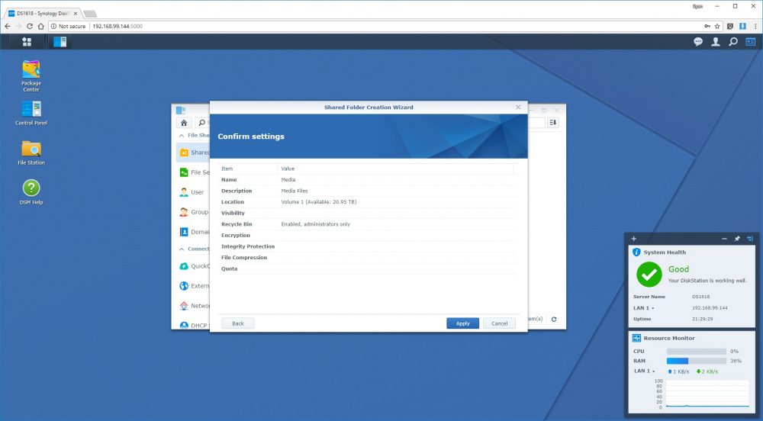
Task: Click the Good system health status
Action: coord(678,269)
